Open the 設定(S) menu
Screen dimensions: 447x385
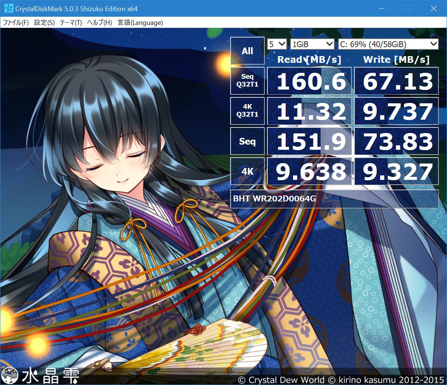(44, 23)
